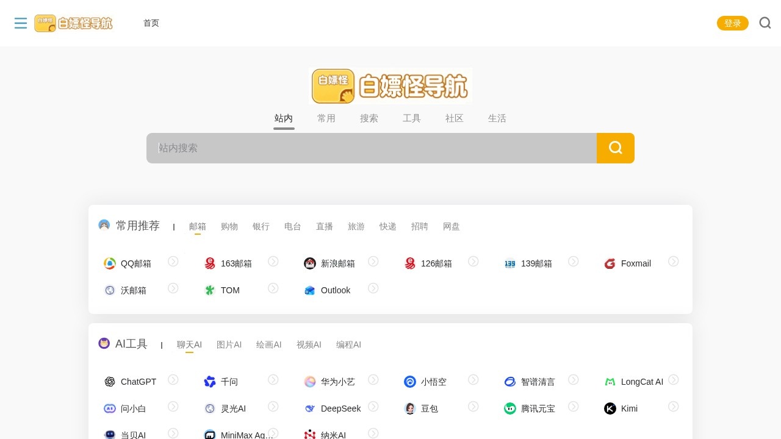Viewport: 781px width, 439px height.
Task: Click the 豆包 avatar icon
Action: tap(410, 409)
